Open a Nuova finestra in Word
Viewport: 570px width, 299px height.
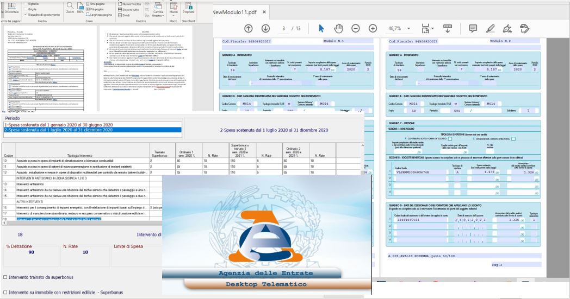point(129,4)
